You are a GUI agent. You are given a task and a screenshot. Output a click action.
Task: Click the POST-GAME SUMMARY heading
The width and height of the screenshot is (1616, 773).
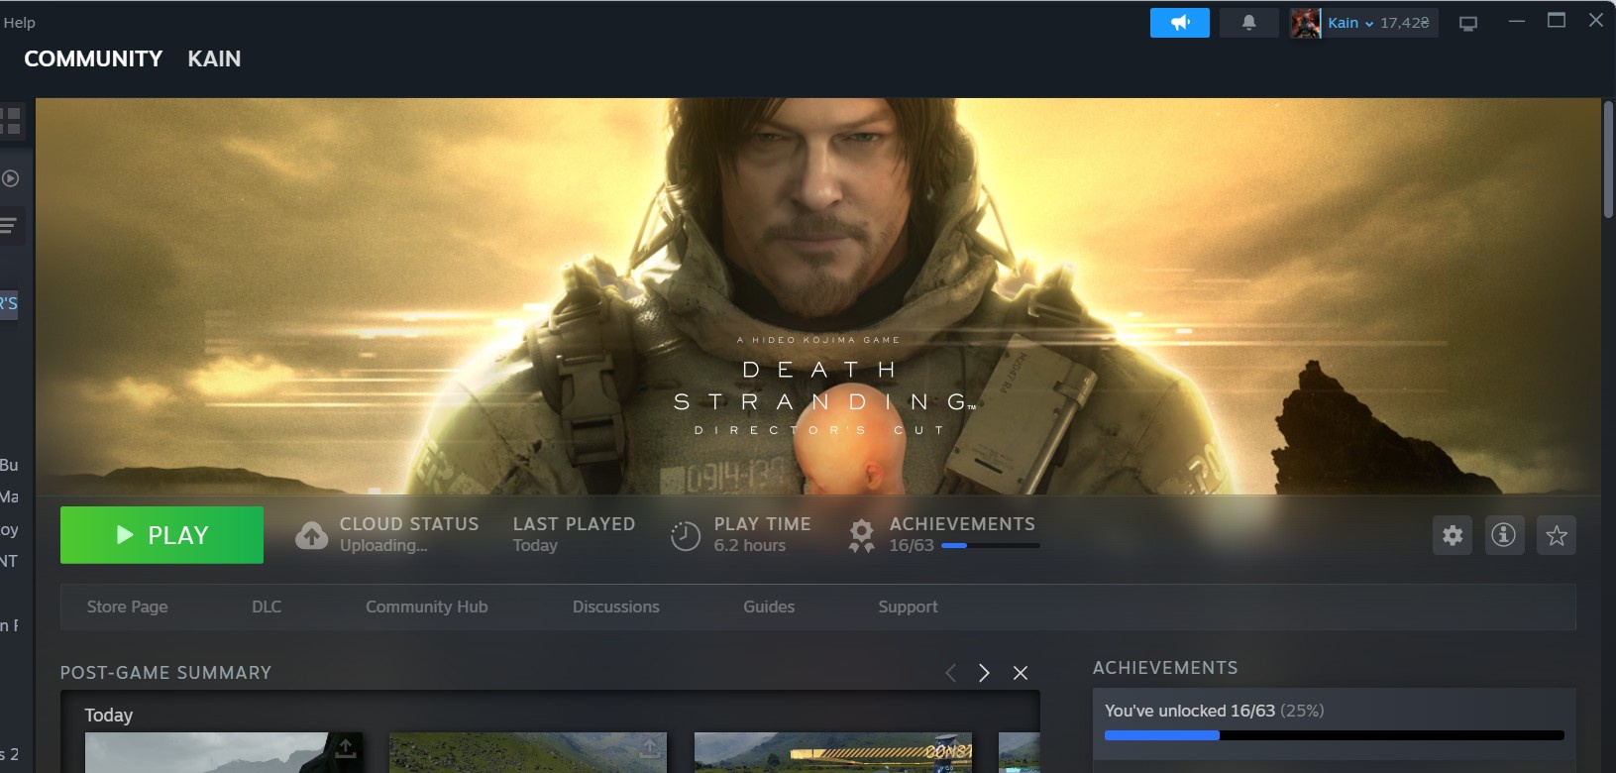click(165, 673)
